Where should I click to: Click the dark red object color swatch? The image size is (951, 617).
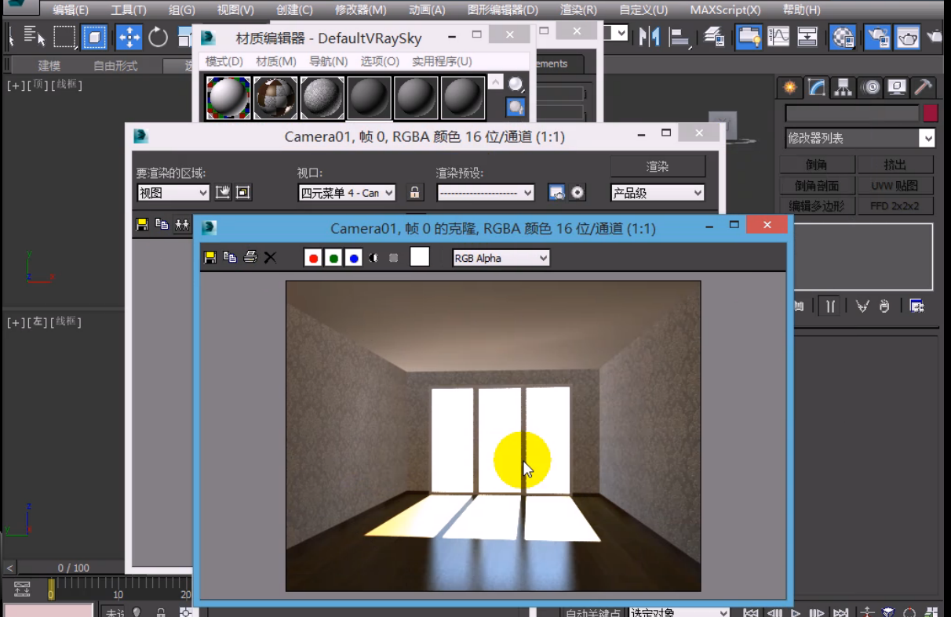(930, 113)
